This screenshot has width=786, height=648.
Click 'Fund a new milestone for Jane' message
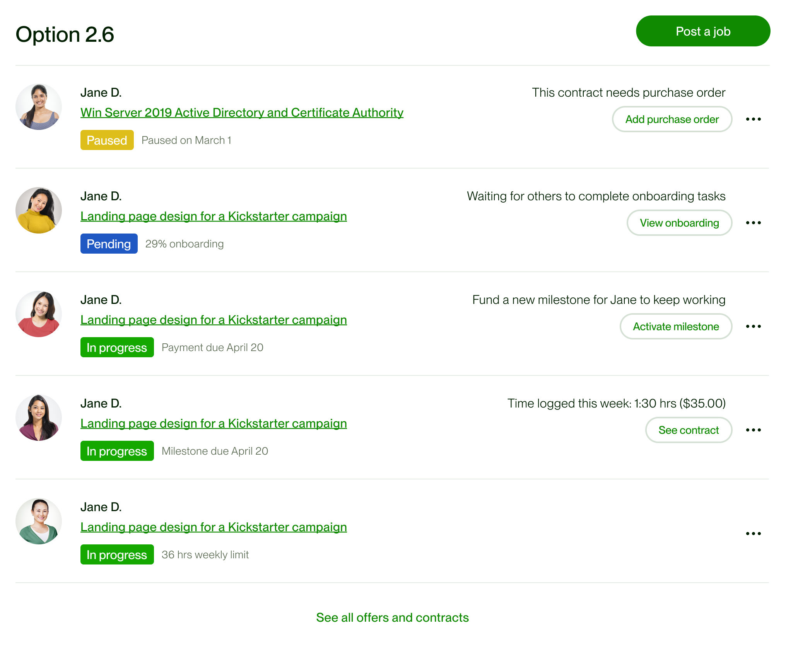[x=599, y=300]
